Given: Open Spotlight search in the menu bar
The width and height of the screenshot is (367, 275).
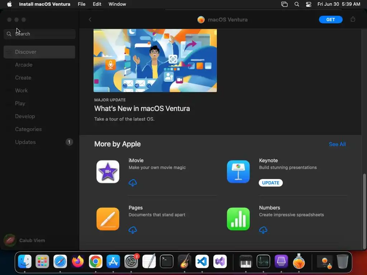Looking at the screenshot, I should (296, 4).
